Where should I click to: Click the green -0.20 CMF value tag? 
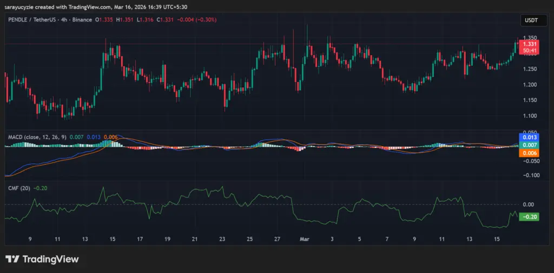[527, 217]
